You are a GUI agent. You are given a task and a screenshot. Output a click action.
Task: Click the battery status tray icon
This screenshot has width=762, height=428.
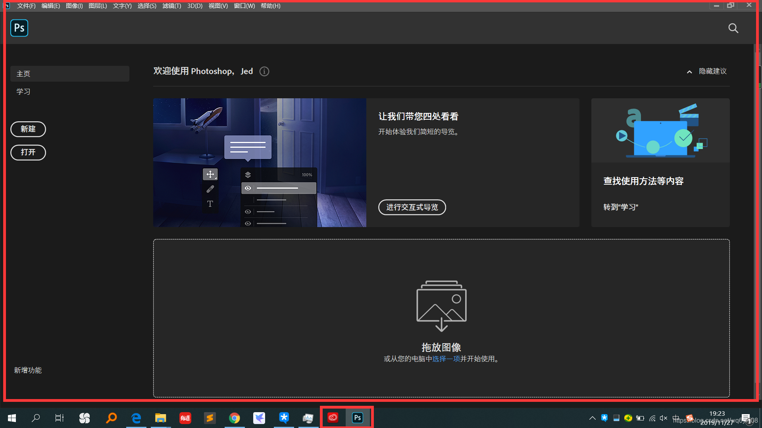pyautogui.click(x=640, y=418)
